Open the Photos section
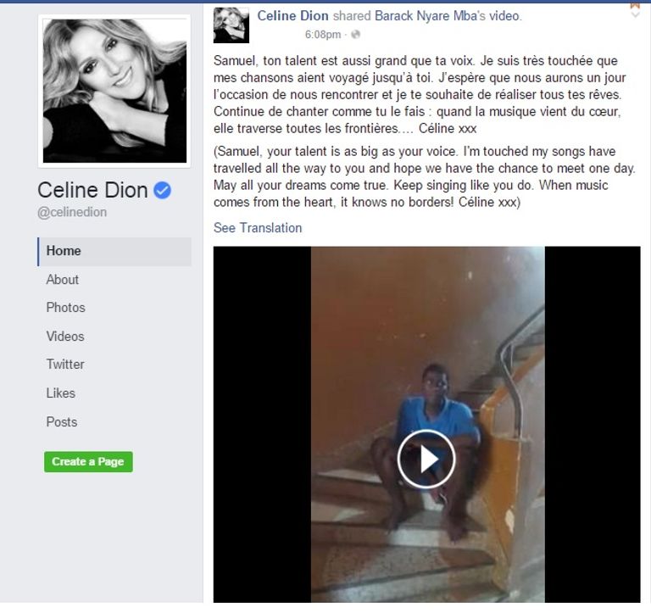 point(65,308)
